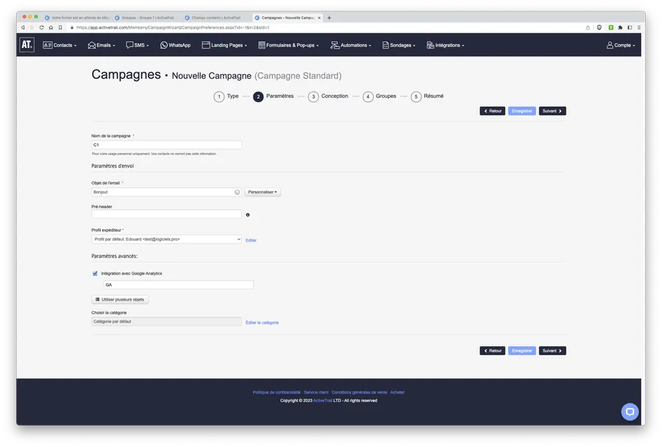Expand the Contacts navigation menu
This screenshot has width=662, height=447.
60,45
